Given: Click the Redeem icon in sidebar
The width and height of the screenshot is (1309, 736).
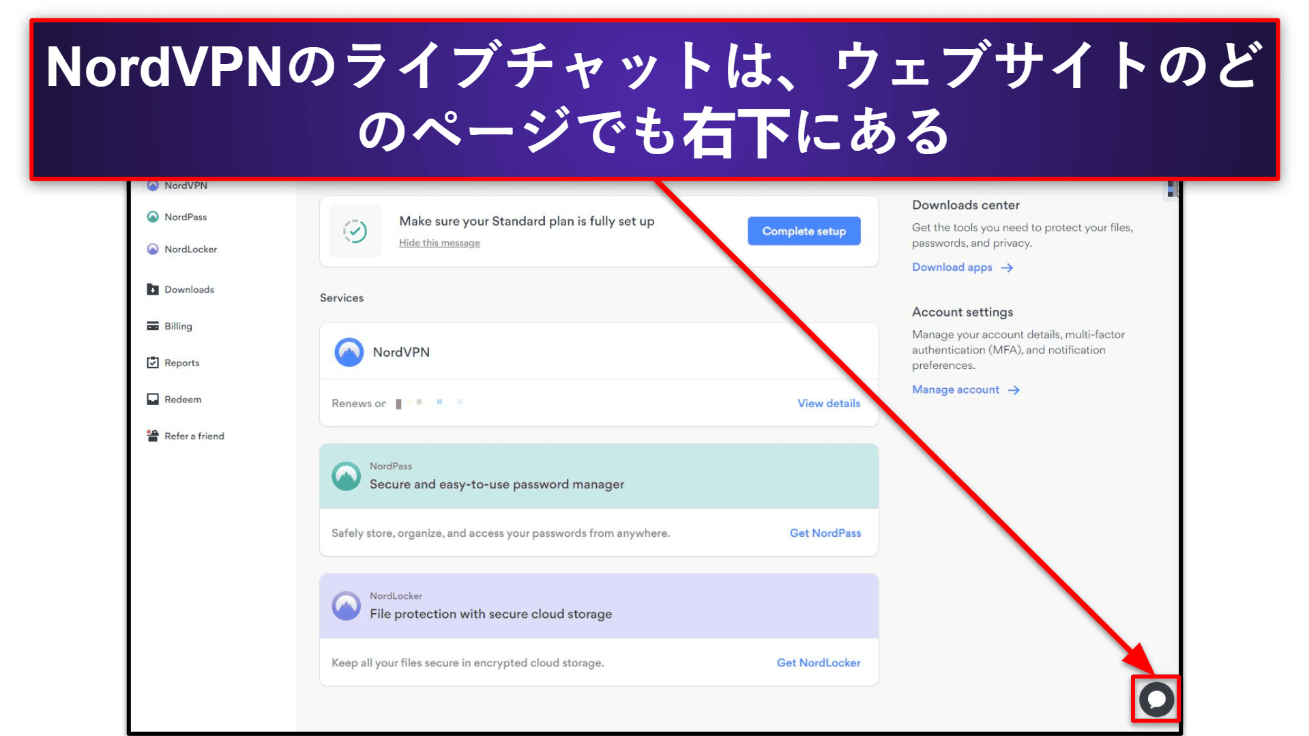Looking at the screenshot, I should 153,399.
